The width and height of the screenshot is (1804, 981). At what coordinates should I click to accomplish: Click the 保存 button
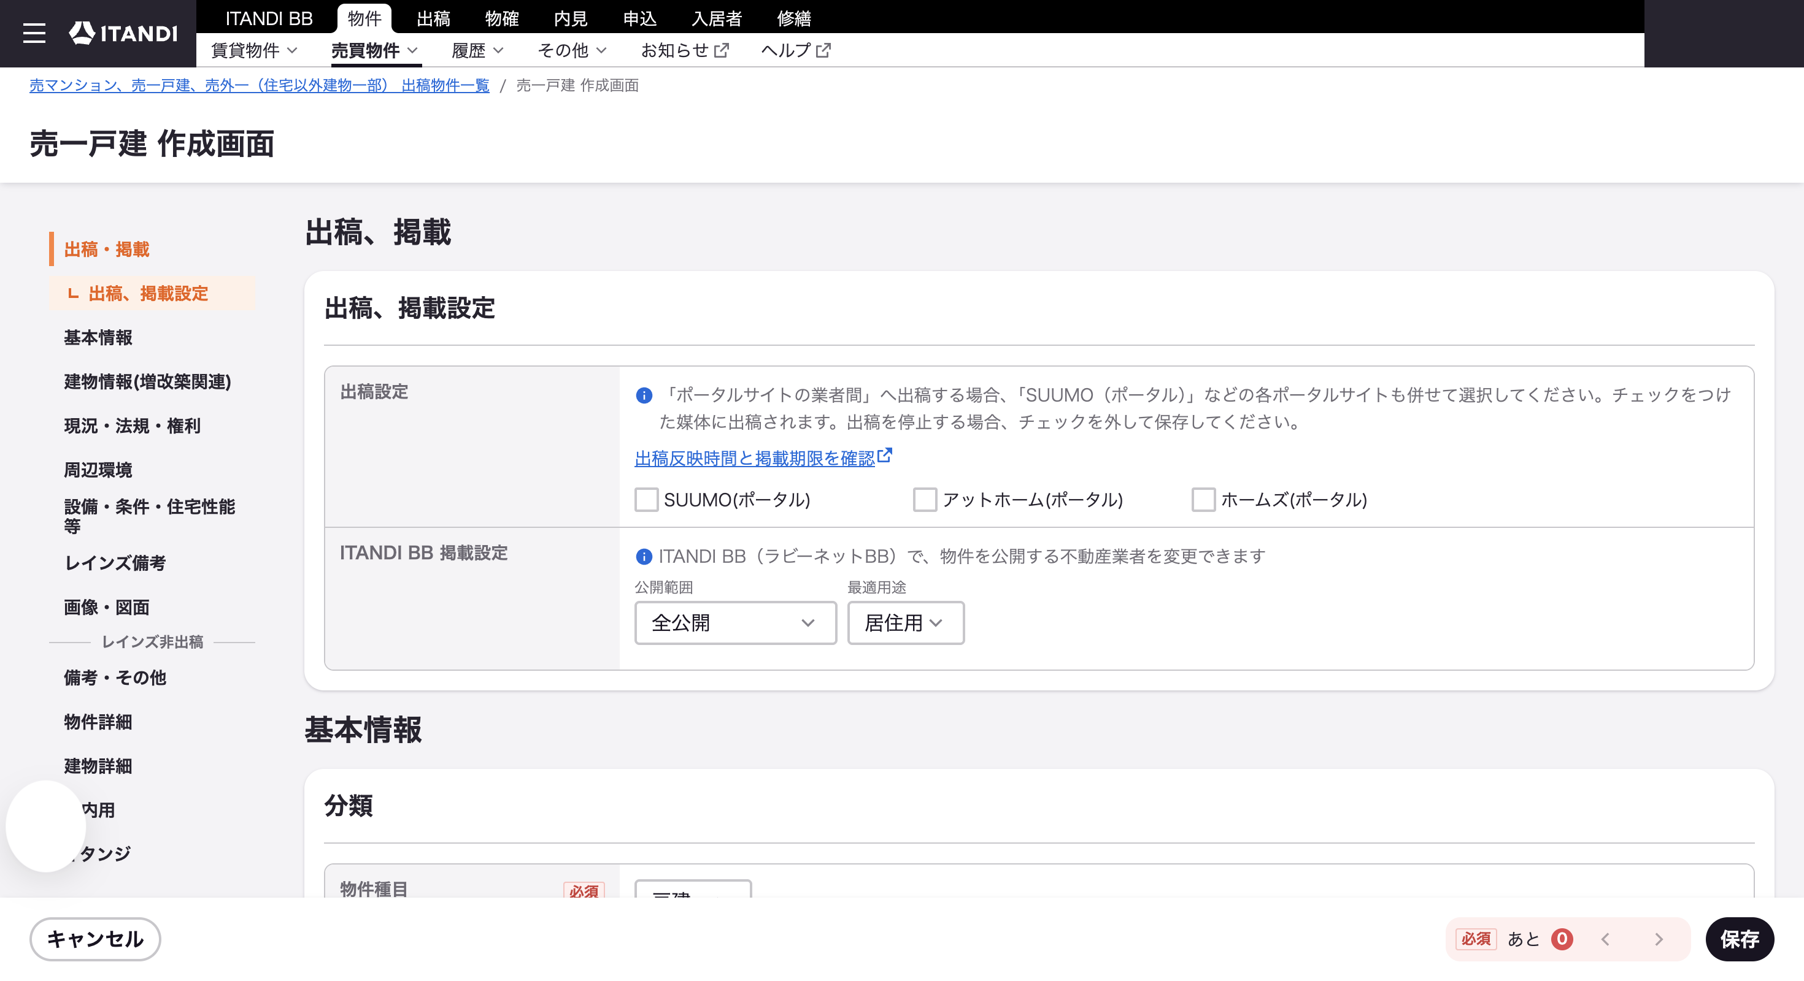1740,939
